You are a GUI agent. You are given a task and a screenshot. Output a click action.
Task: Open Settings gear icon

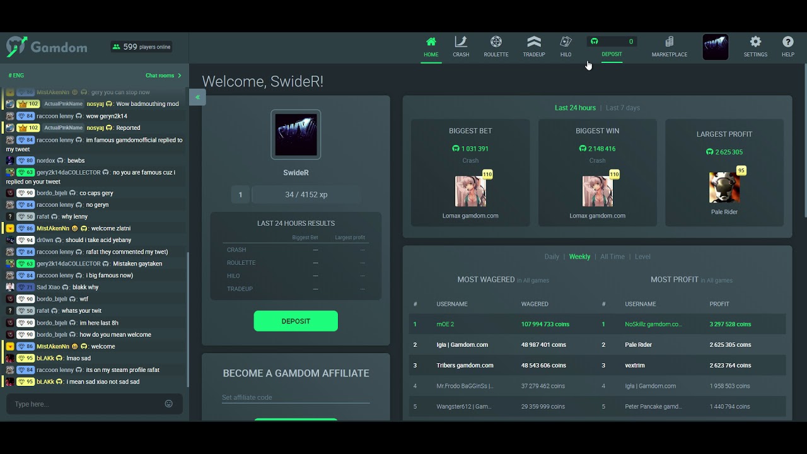pos(755,42)
